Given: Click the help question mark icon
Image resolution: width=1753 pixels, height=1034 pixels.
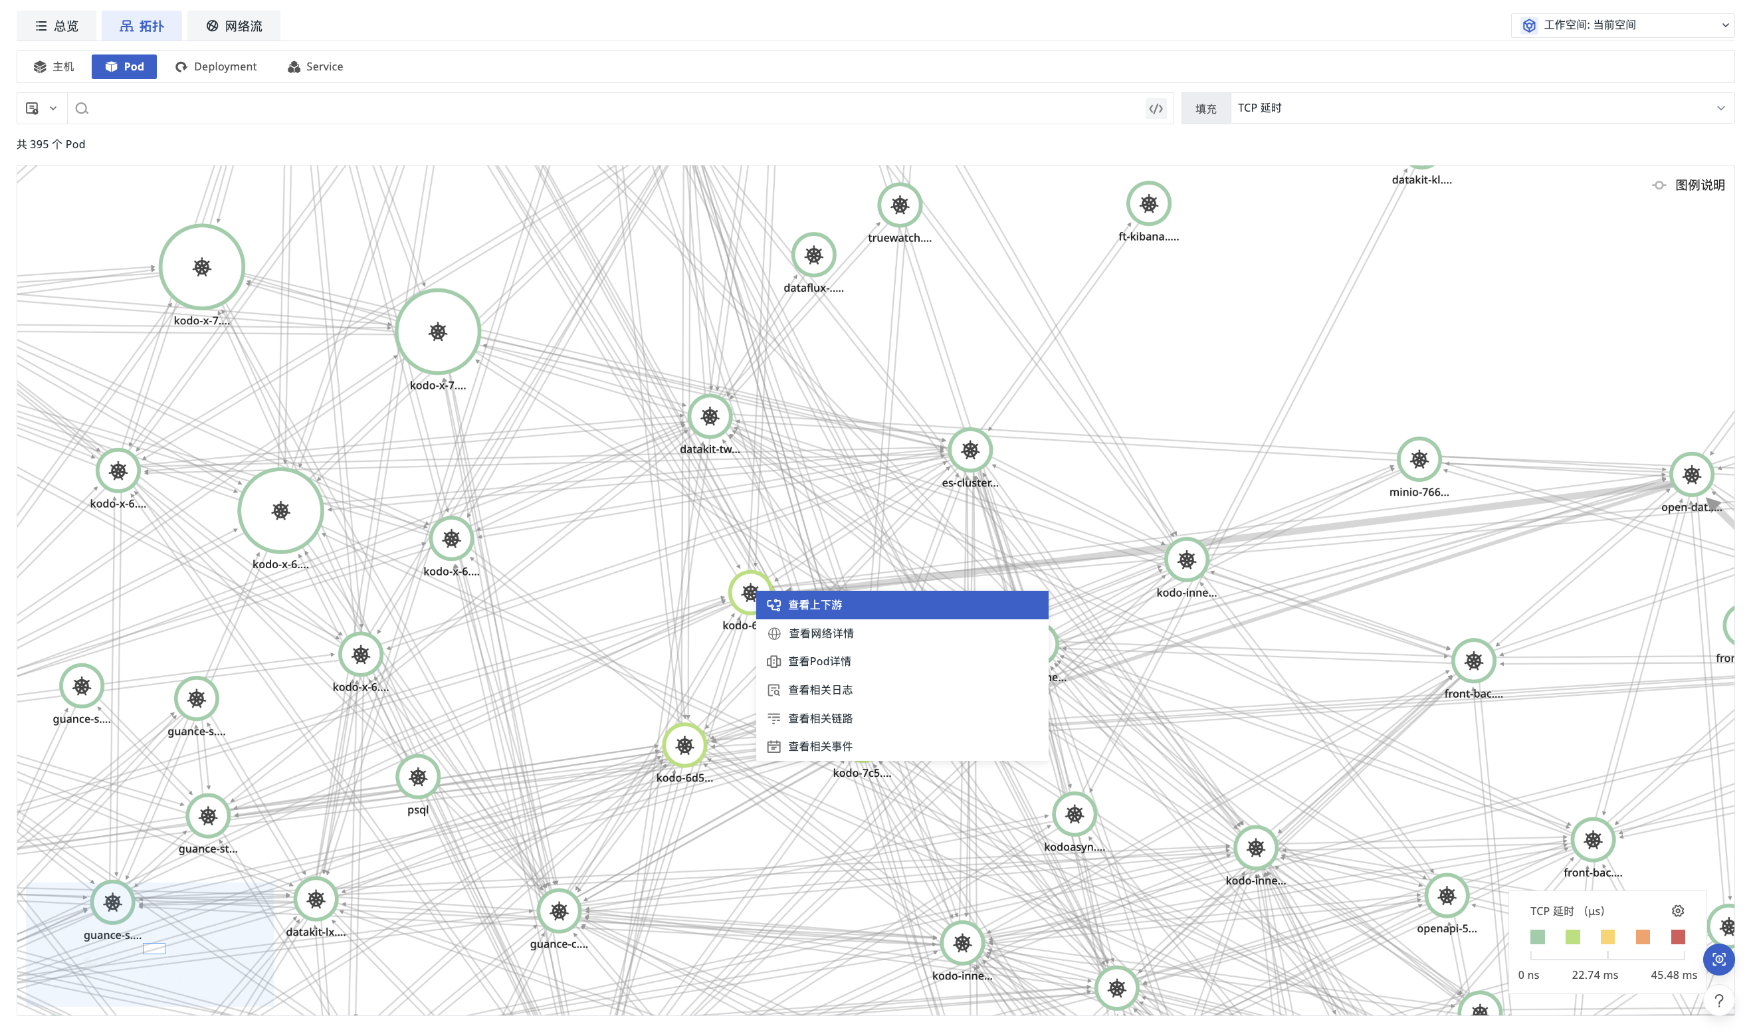Looking at the screenshot, I should [x=1718, y=1001].
